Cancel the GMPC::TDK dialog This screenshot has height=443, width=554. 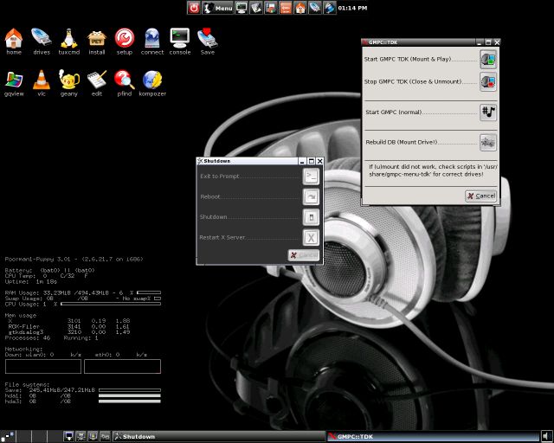[x=481, y=196]
